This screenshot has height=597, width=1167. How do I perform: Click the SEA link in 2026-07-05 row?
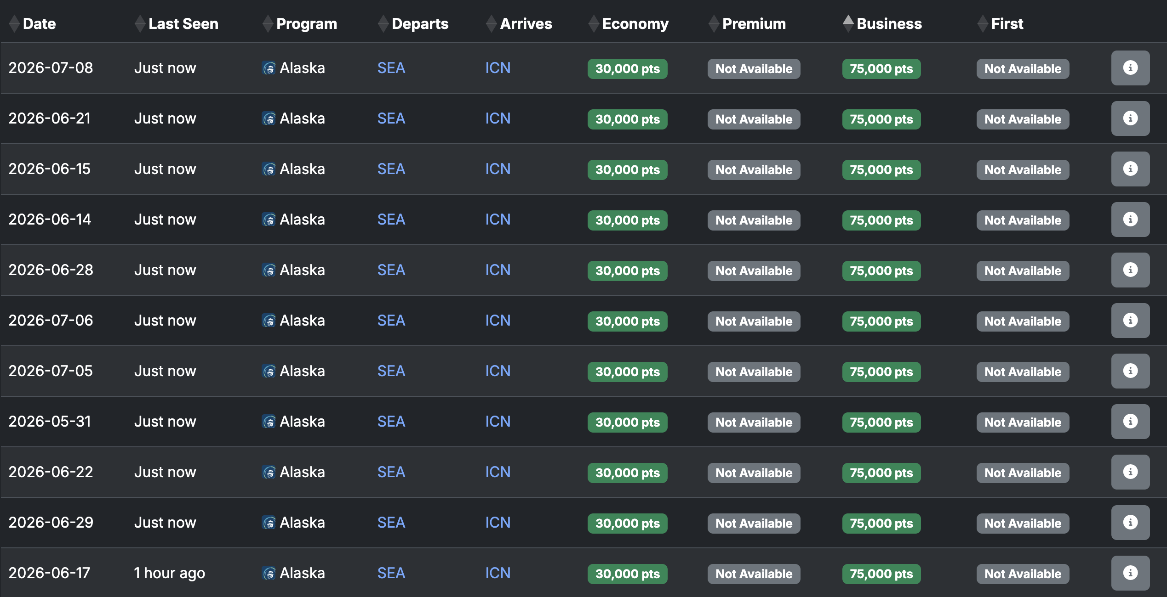pyautogui.click(x=391, y=371)
